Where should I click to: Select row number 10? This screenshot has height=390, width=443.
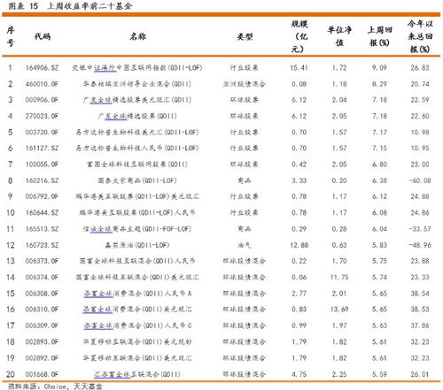(x=11, y=212)
